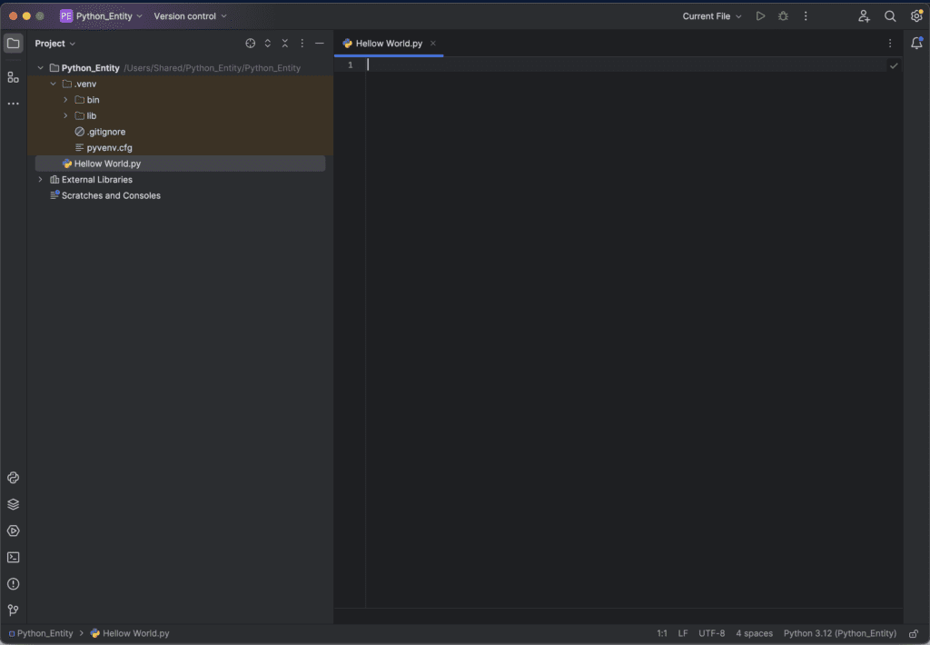Expand the bin folder

tap(65, 100)
